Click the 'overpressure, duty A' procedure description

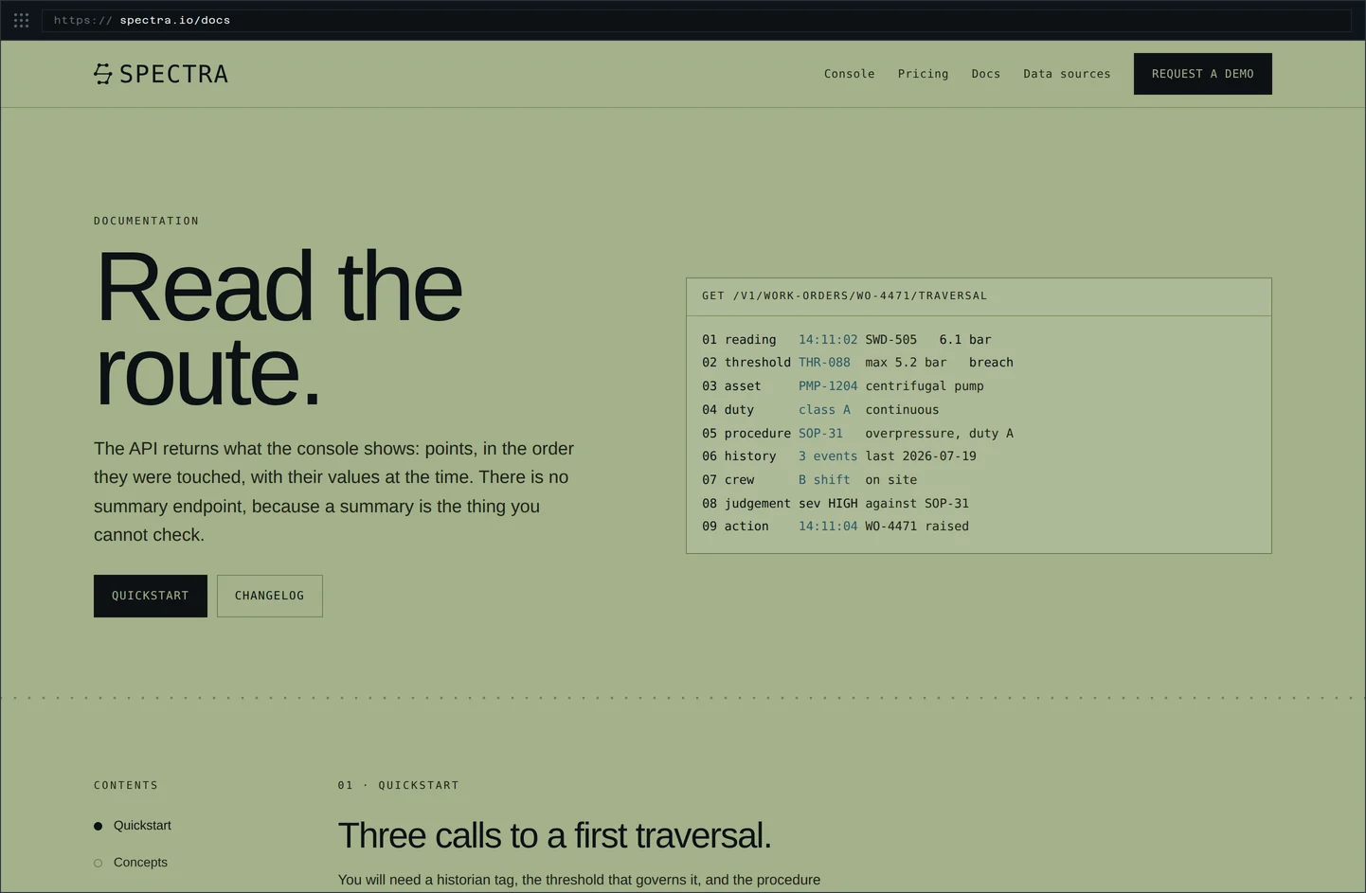(939, 434)
